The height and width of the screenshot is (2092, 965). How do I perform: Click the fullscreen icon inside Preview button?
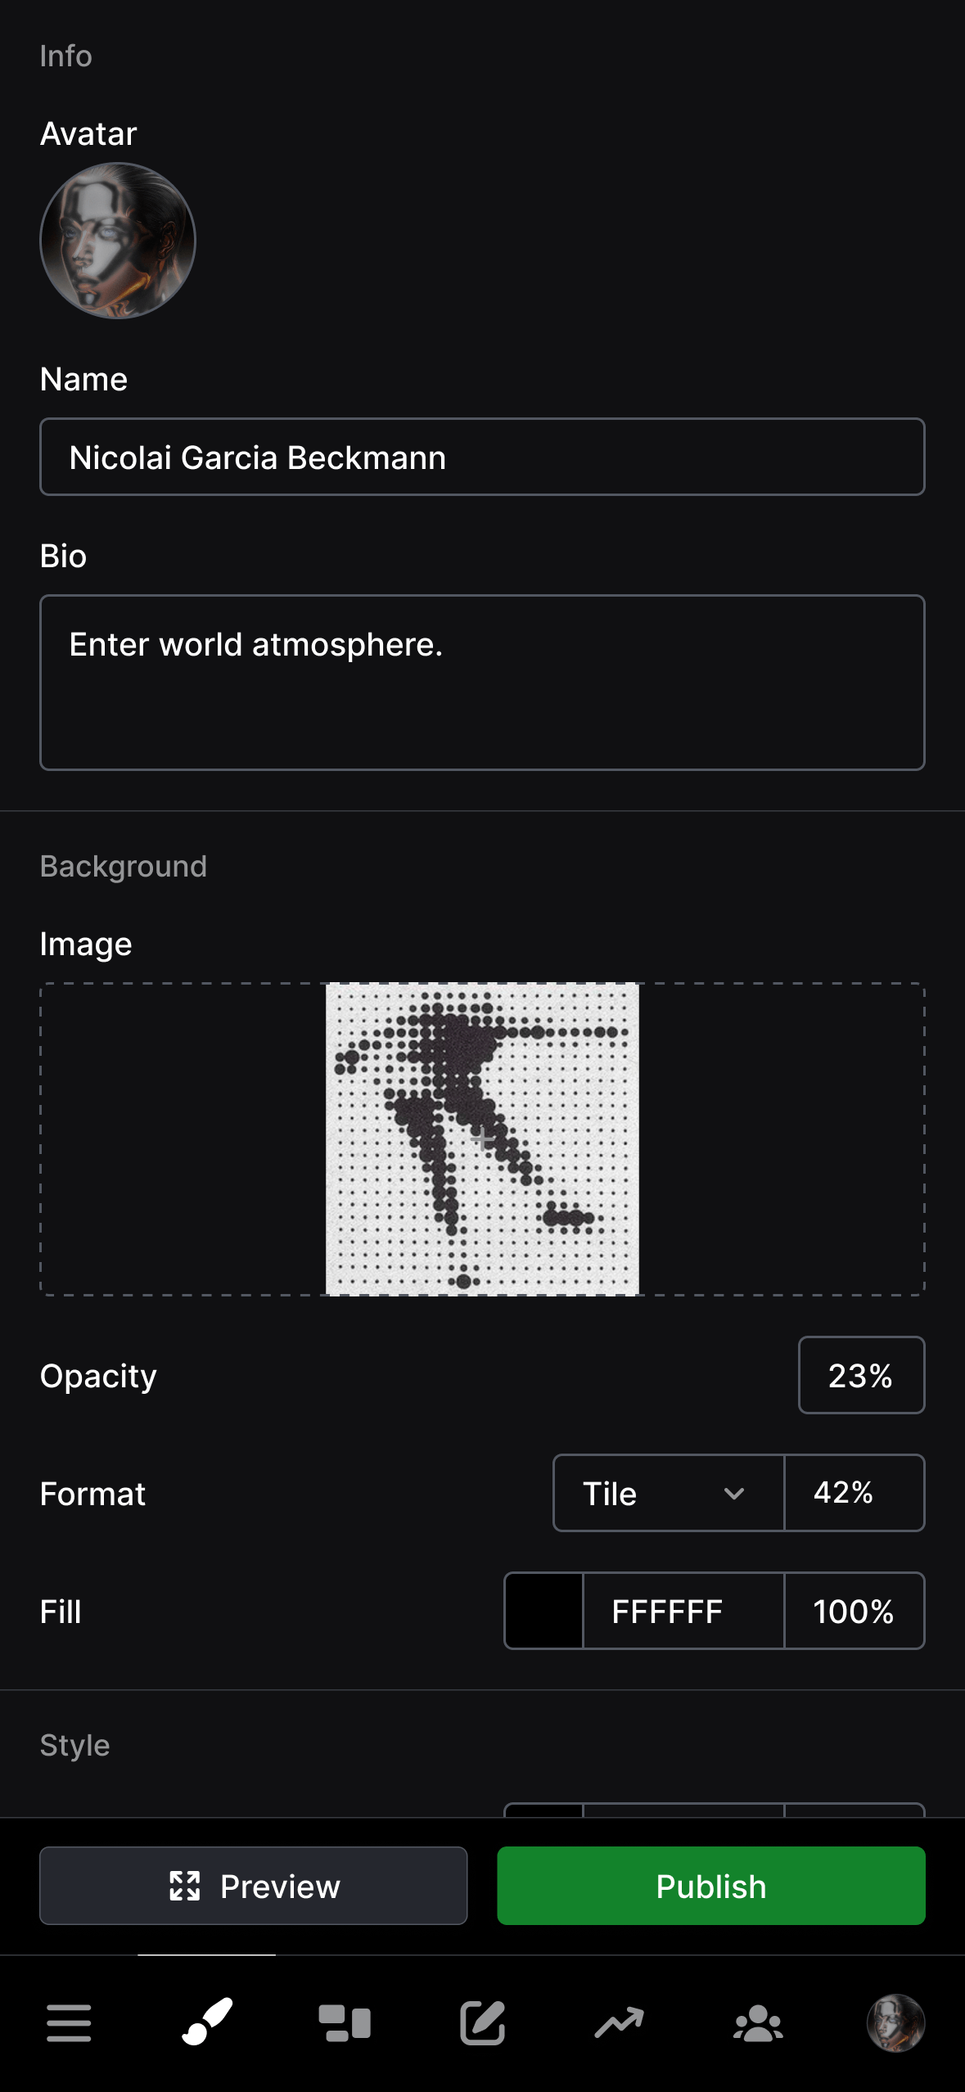[185, 1887]
